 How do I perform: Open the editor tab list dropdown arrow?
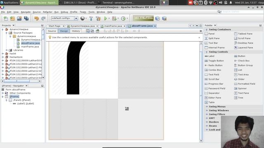(197, 25)
